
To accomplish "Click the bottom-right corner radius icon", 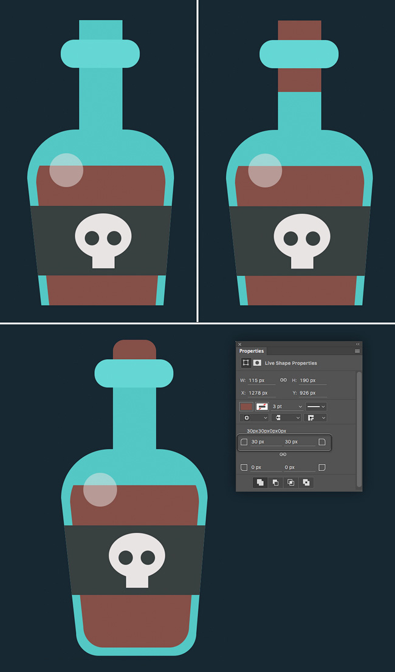I will click(x=322, y=467).
